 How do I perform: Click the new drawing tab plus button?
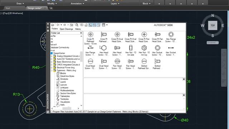coord(51,8)
